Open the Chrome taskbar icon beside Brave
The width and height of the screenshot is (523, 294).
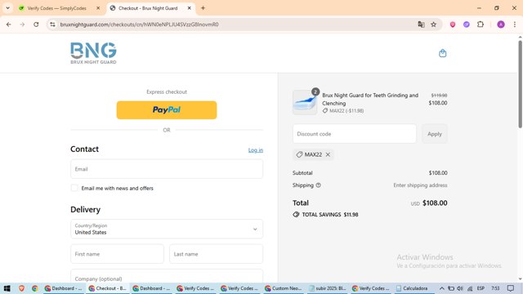[34, 288]
